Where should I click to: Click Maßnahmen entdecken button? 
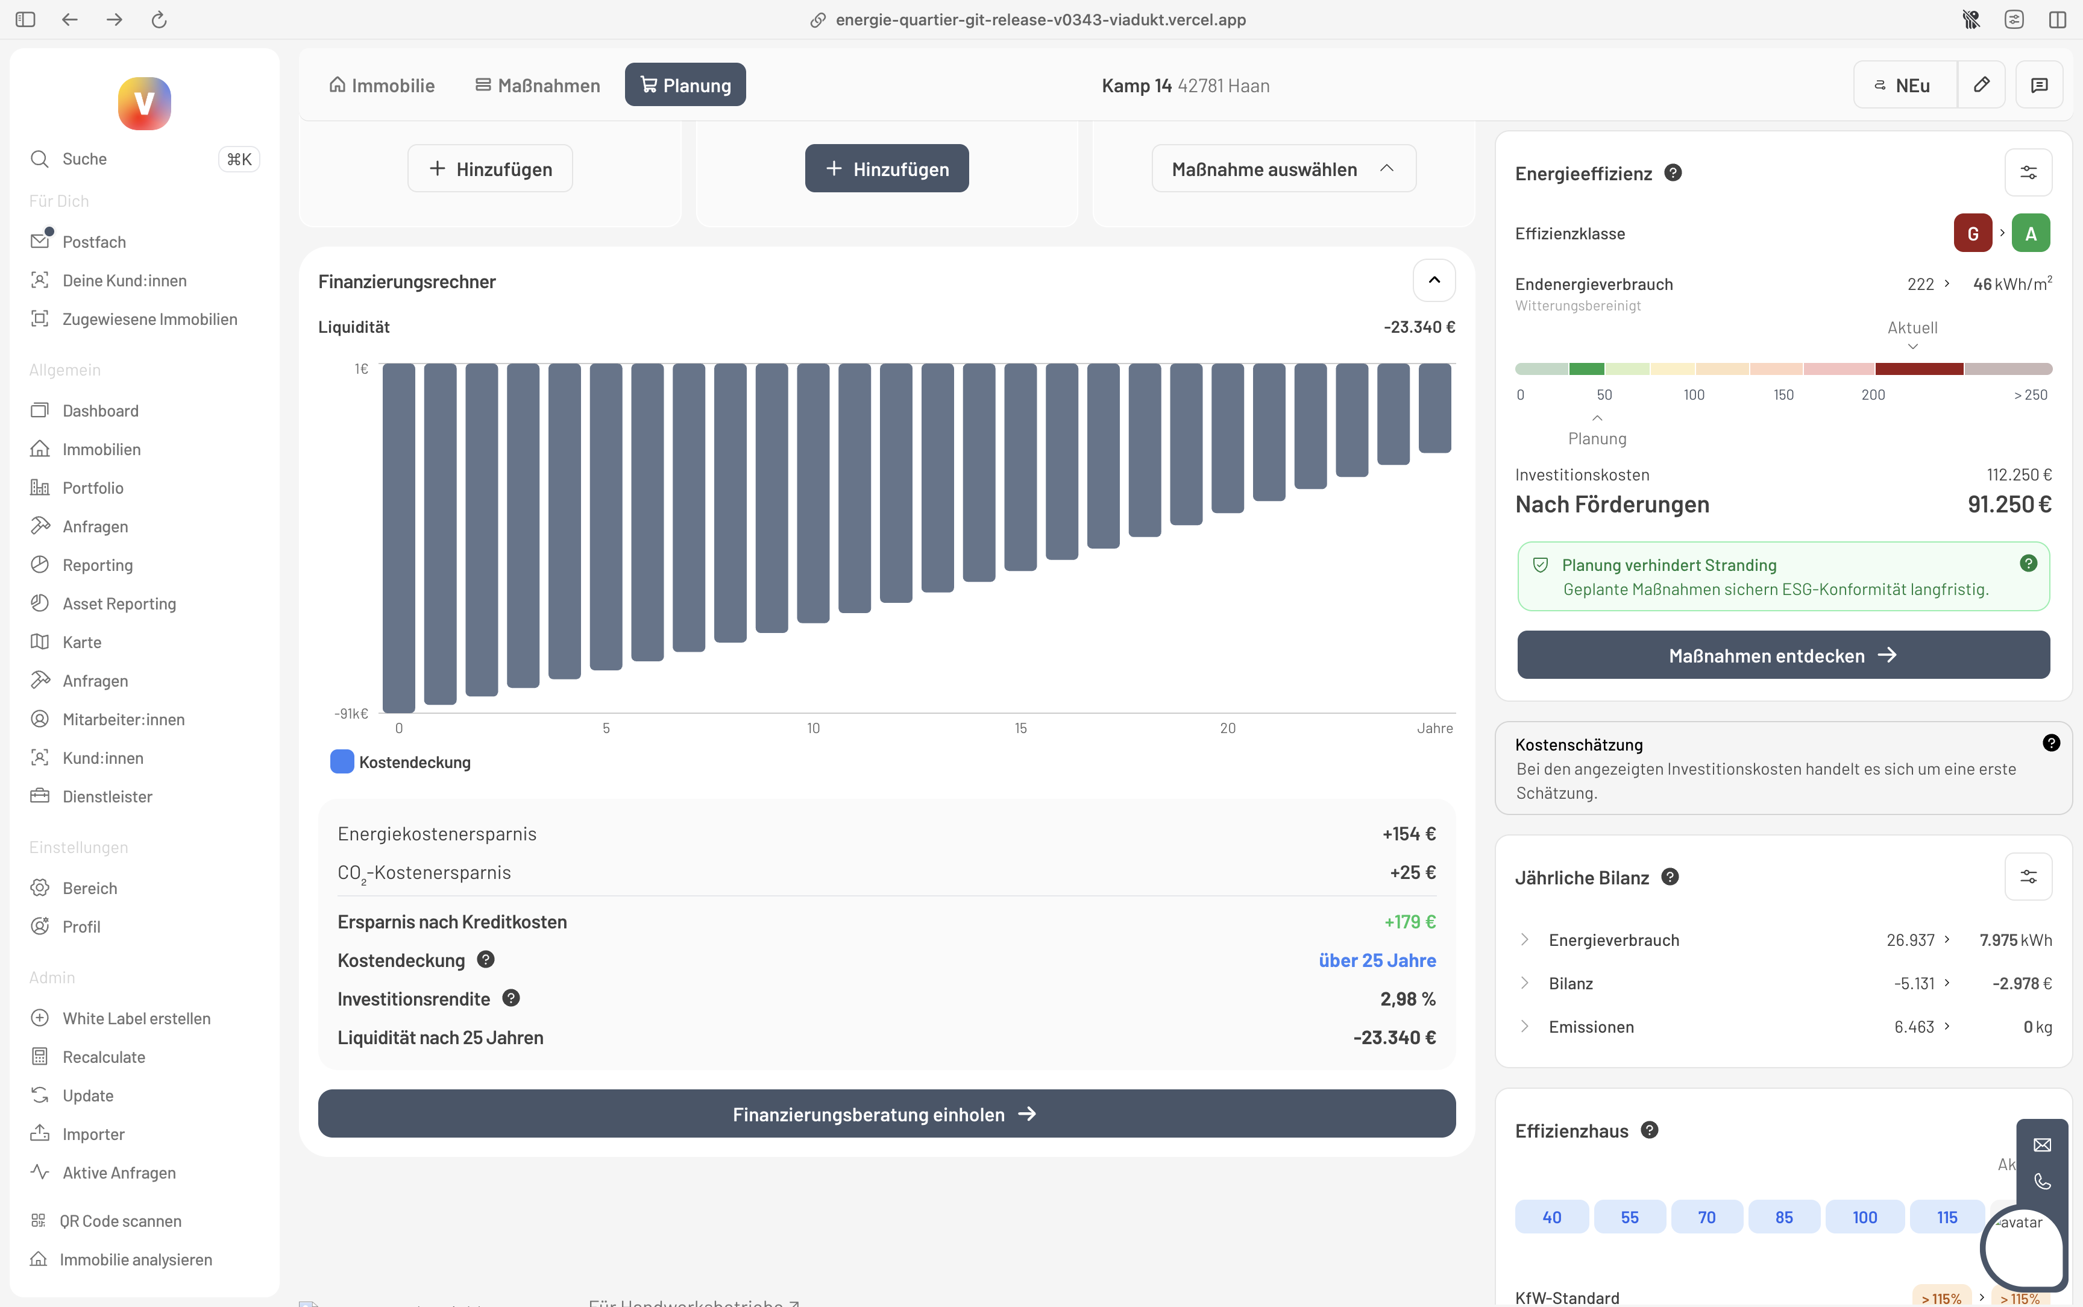click(1782, 655)
